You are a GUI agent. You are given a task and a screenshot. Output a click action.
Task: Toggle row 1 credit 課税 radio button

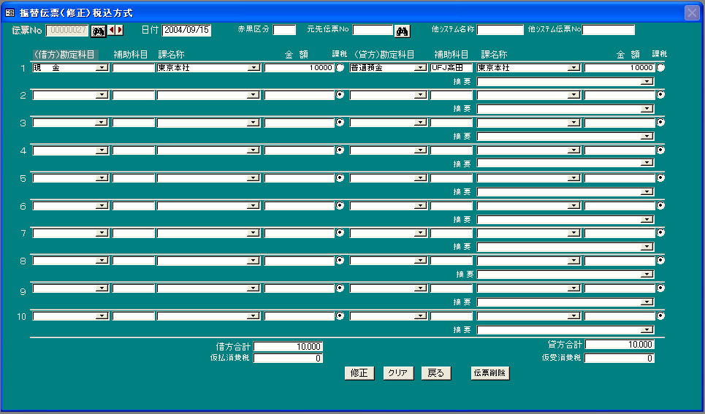pyautogui.click(x=660, y=67)
